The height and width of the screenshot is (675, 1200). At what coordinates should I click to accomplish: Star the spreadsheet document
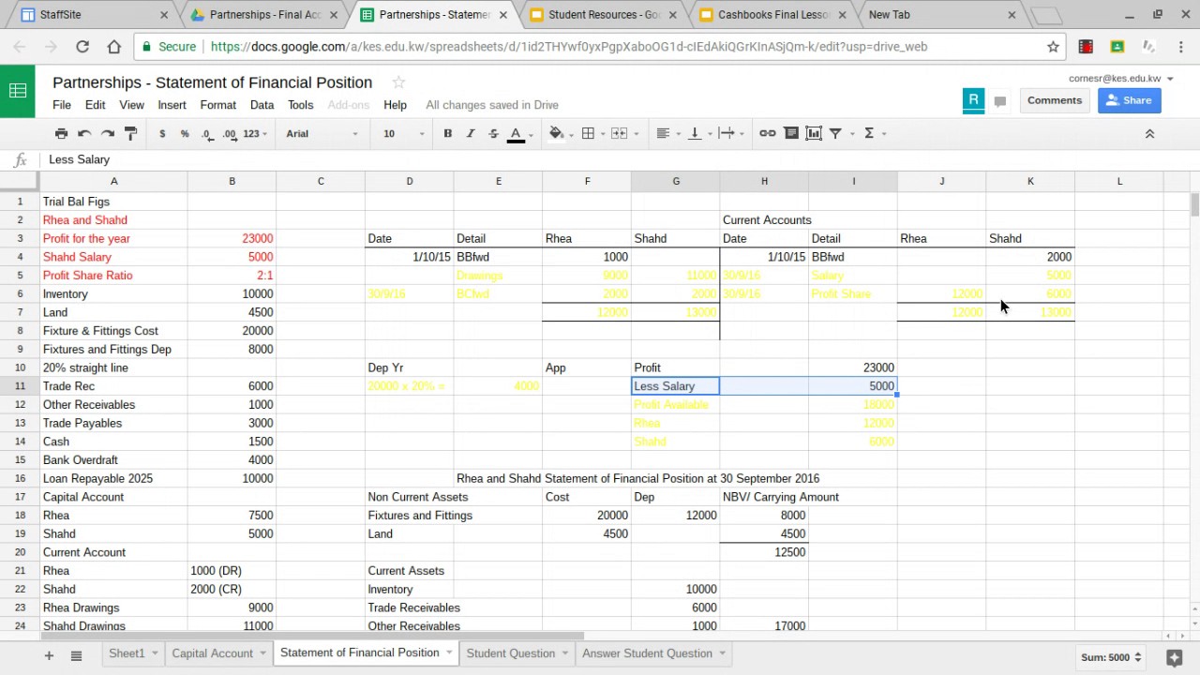tap(398, 82)
